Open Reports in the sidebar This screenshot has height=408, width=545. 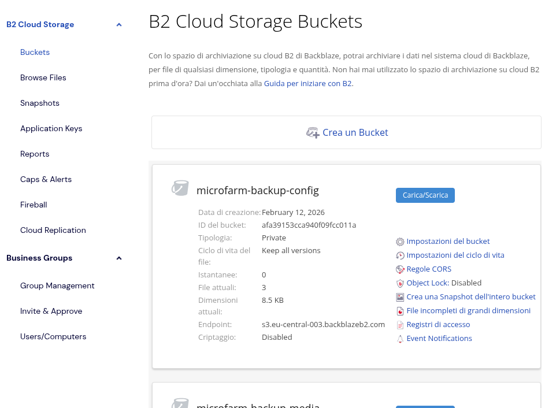[x=35, y=154]
